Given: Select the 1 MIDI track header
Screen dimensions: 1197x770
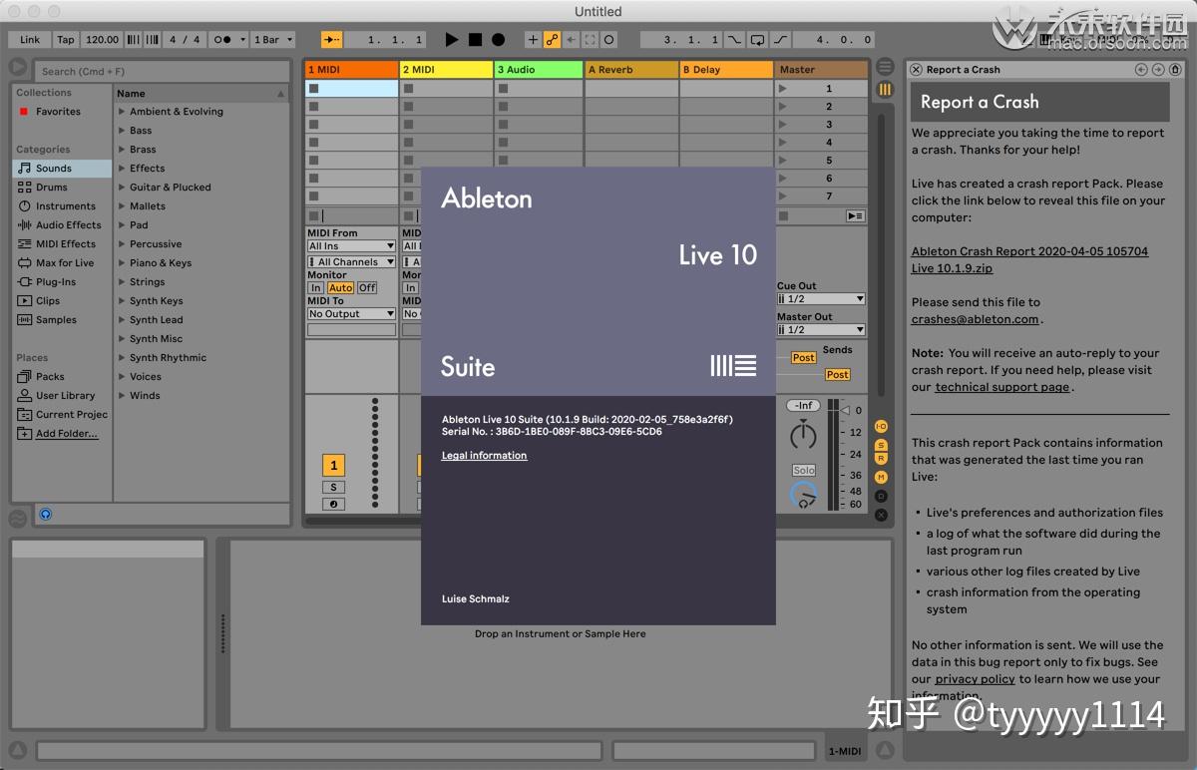Looking at the screenshot, I should [351, 70].
